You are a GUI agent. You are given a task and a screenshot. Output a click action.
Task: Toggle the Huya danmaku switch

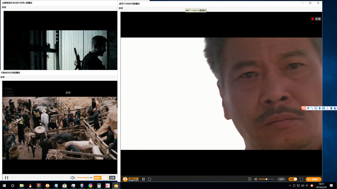pos(293,179)
